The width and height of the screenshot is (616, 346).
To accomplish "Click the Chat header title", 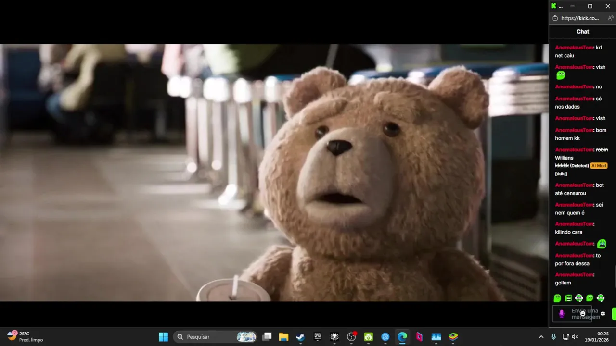I will coord(583,32).
